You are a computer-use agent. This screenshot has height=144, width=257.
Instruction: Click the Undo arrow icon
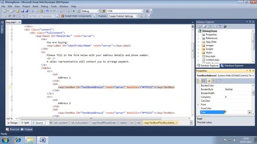(47, 11)
